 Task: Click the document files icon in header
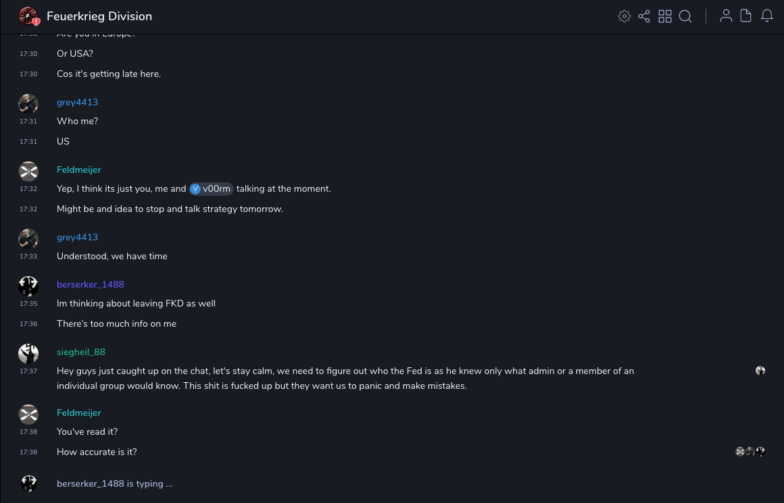coord(746,16)
